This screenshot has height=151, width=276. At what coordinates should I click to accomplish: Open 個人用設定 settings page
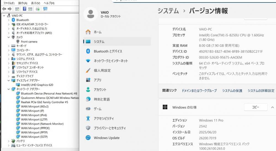click(117, 70)
